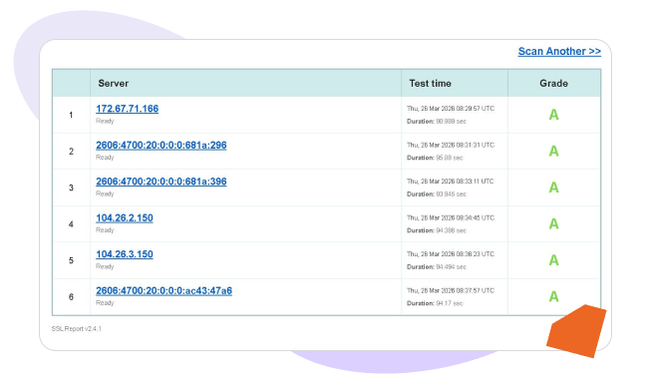
Task: Click the A grade for server 681a:396
Action: (x=554, y=188)
